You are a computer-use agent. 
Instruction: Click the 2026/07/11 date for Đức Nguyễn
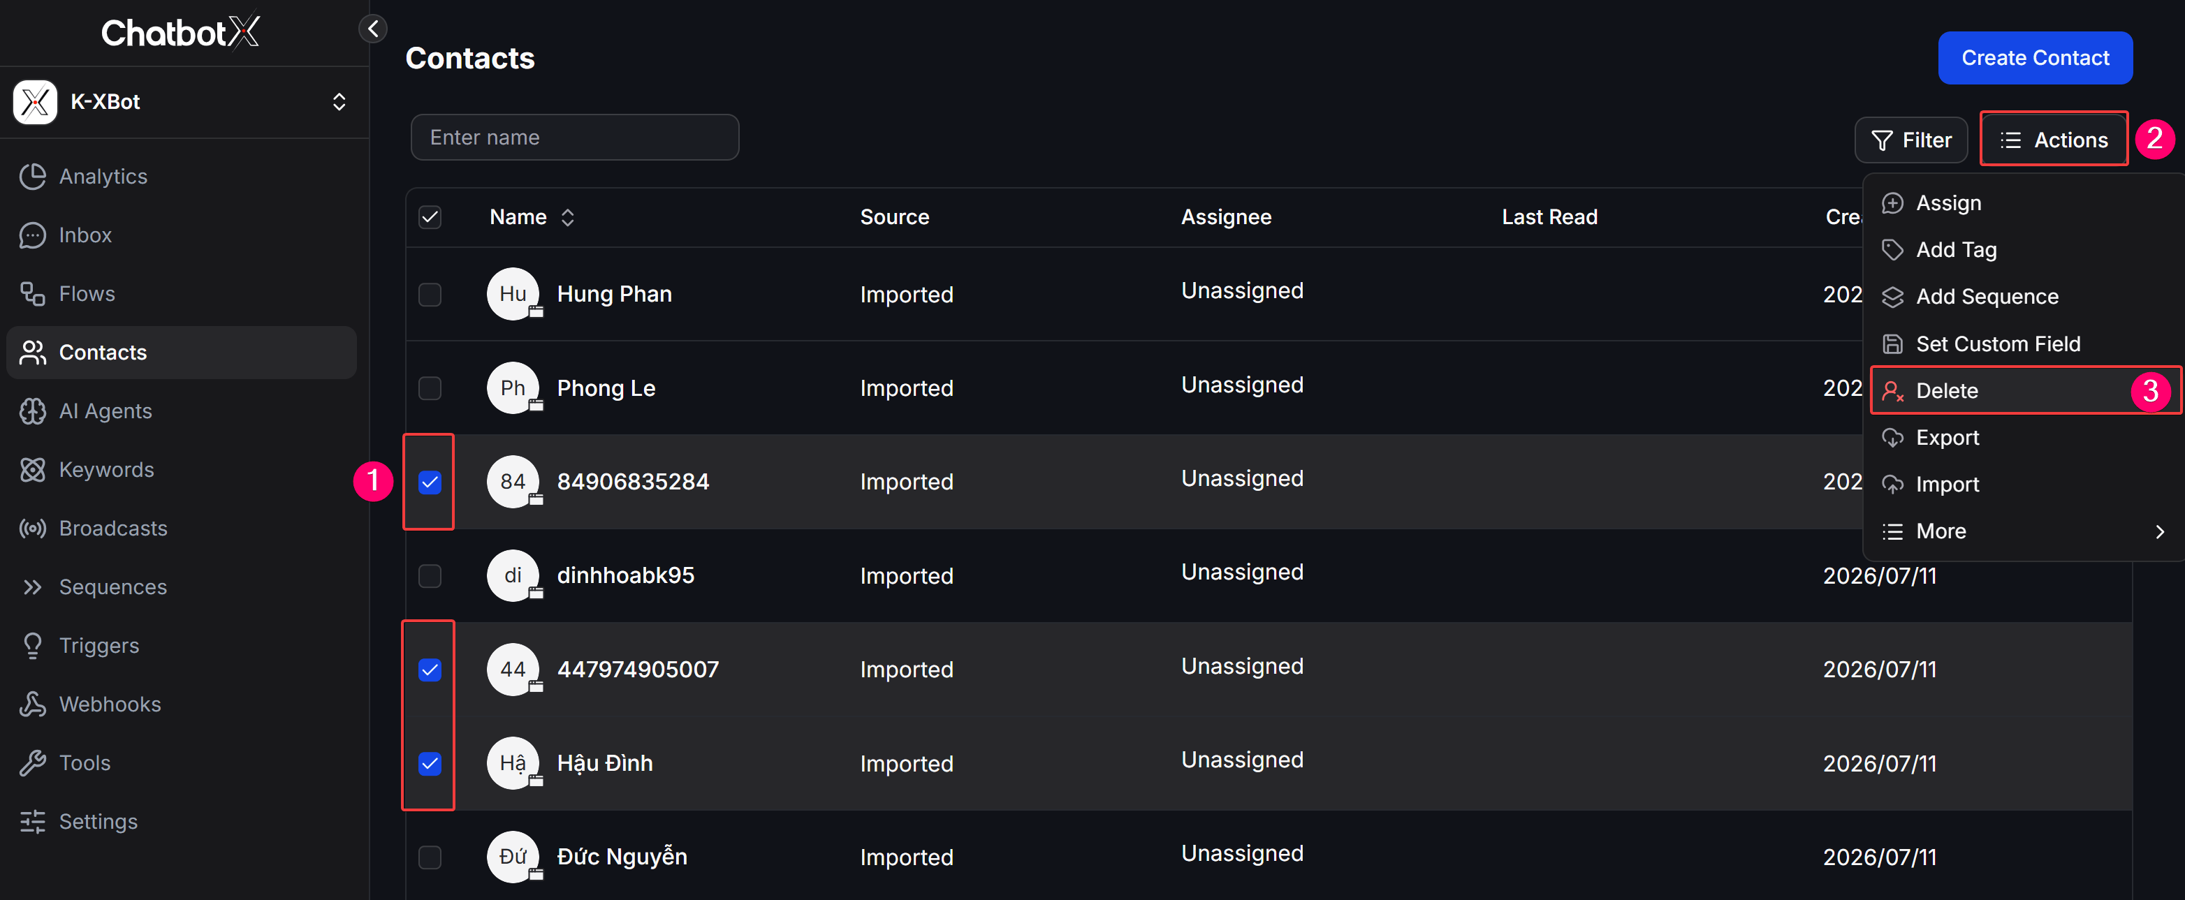[1880, 857]
